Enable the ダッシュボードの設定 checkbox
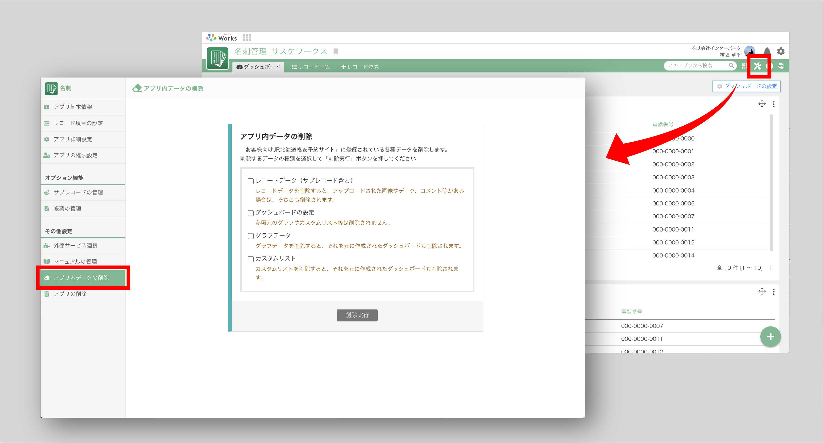The image size is (823, 443). (x=250, y=213)
